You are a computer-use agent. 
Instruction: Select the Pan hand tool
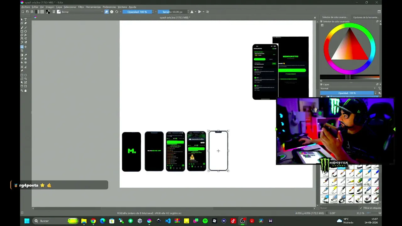(25, 91)
